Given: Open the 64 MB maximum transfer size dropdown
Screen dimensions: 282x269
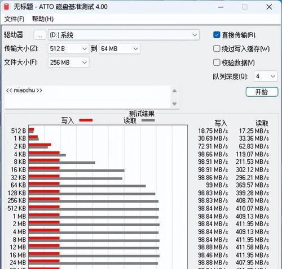Looking at the screenshot, I should (x=120, y=49).
